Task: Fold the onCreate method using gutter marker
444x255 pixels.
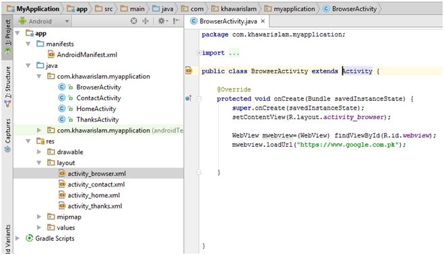Action: (199, 99)
